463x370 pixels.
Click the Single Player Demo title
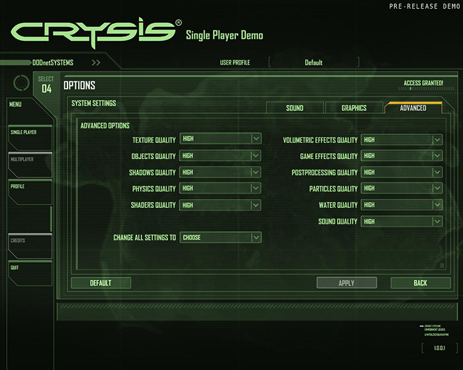(x=224, y=36)
